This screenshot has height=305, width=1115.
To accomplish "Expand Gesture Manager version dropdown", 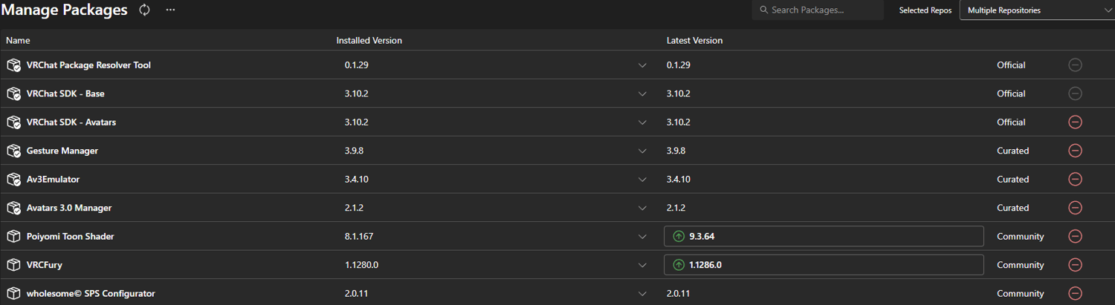I will pyautogui.click(x=642, y=151).
